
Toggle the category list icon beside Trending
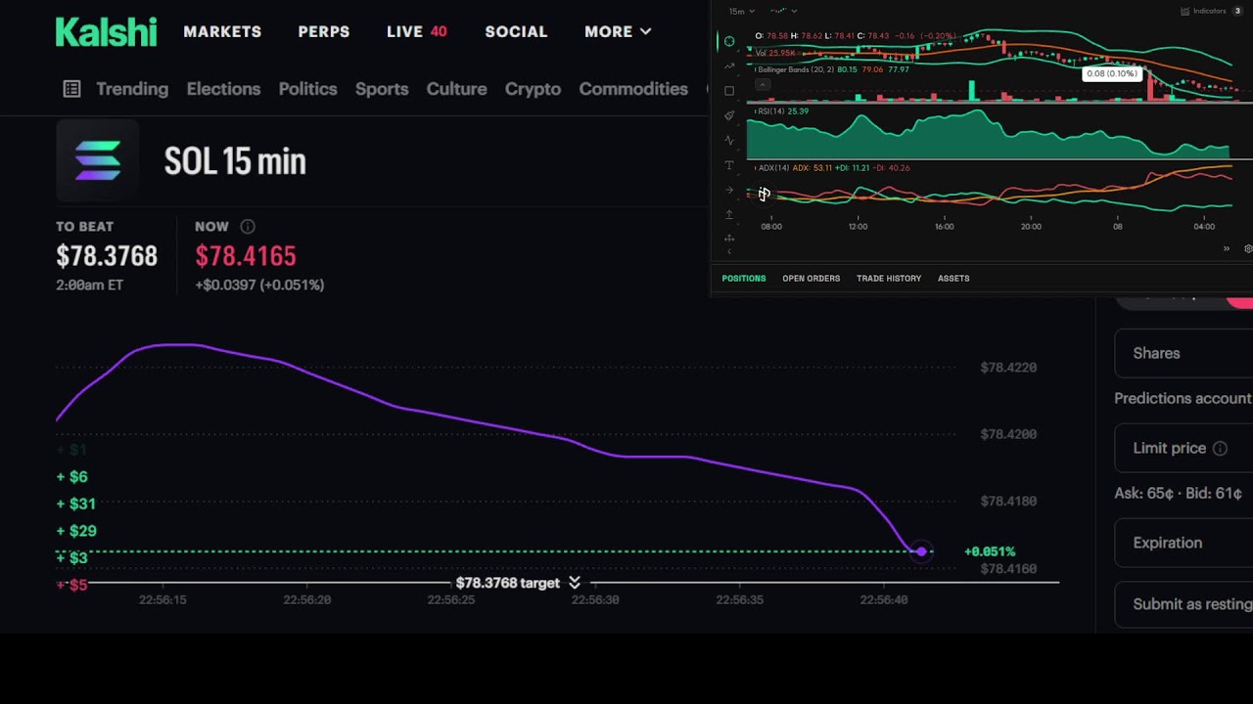click(71, 89)
